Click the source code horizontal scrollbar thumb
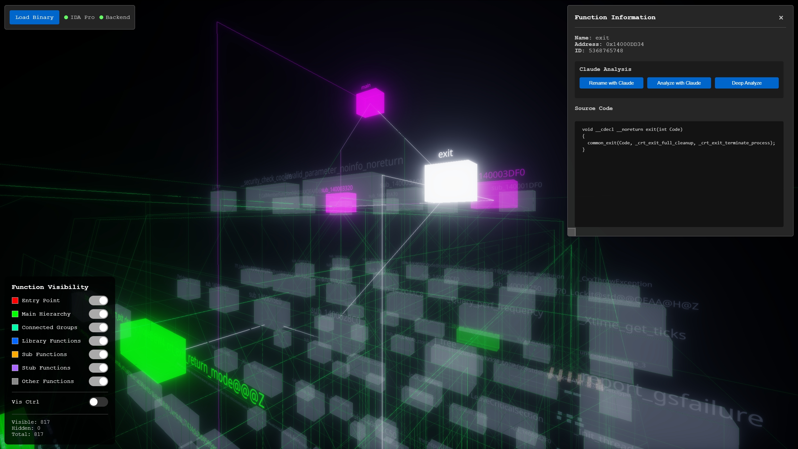The height and width of the screenshot is (449, 798). 572,232
